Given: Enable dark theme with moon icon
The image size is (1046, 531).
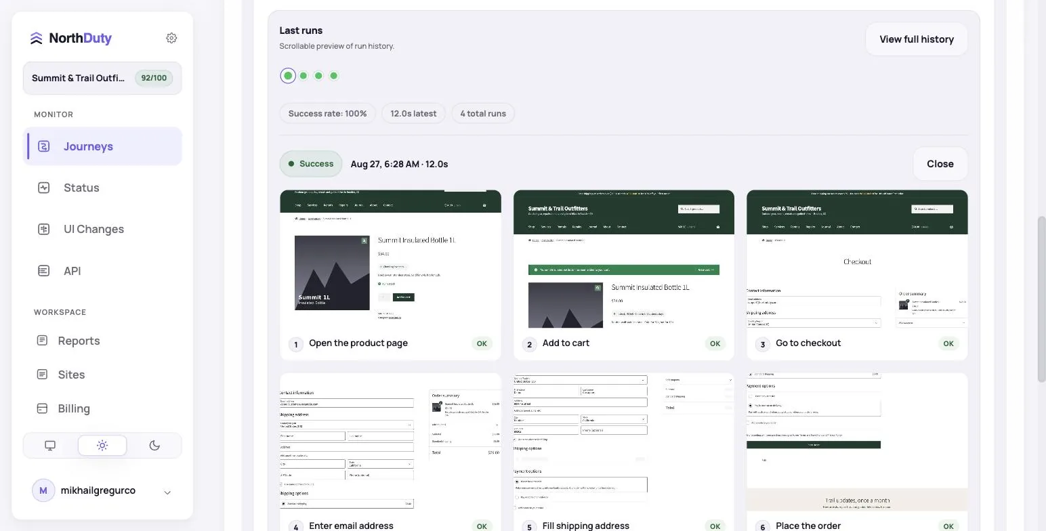Looking at the screenshot, I should [154, 445].
